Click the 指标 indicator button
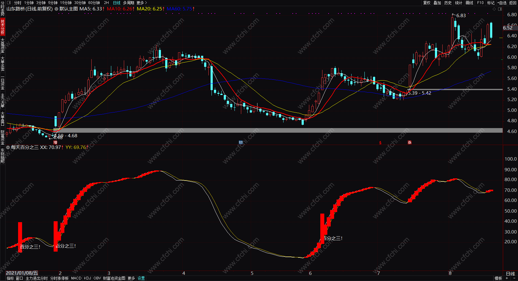This screenshot has width=518, height=281. point(10,278)
